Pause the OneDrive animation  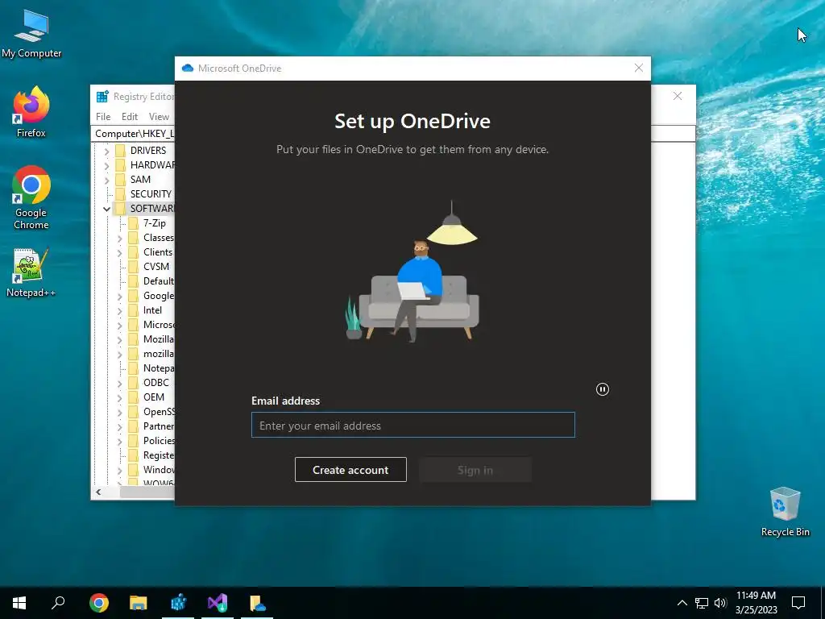[603, 389]
